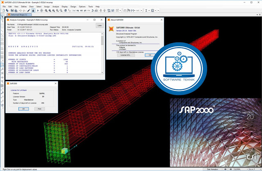The width and height of the screenshot is (262, 171).
Task: Open the Define menu
Action: pyautogui.click(x=24, y=7)
